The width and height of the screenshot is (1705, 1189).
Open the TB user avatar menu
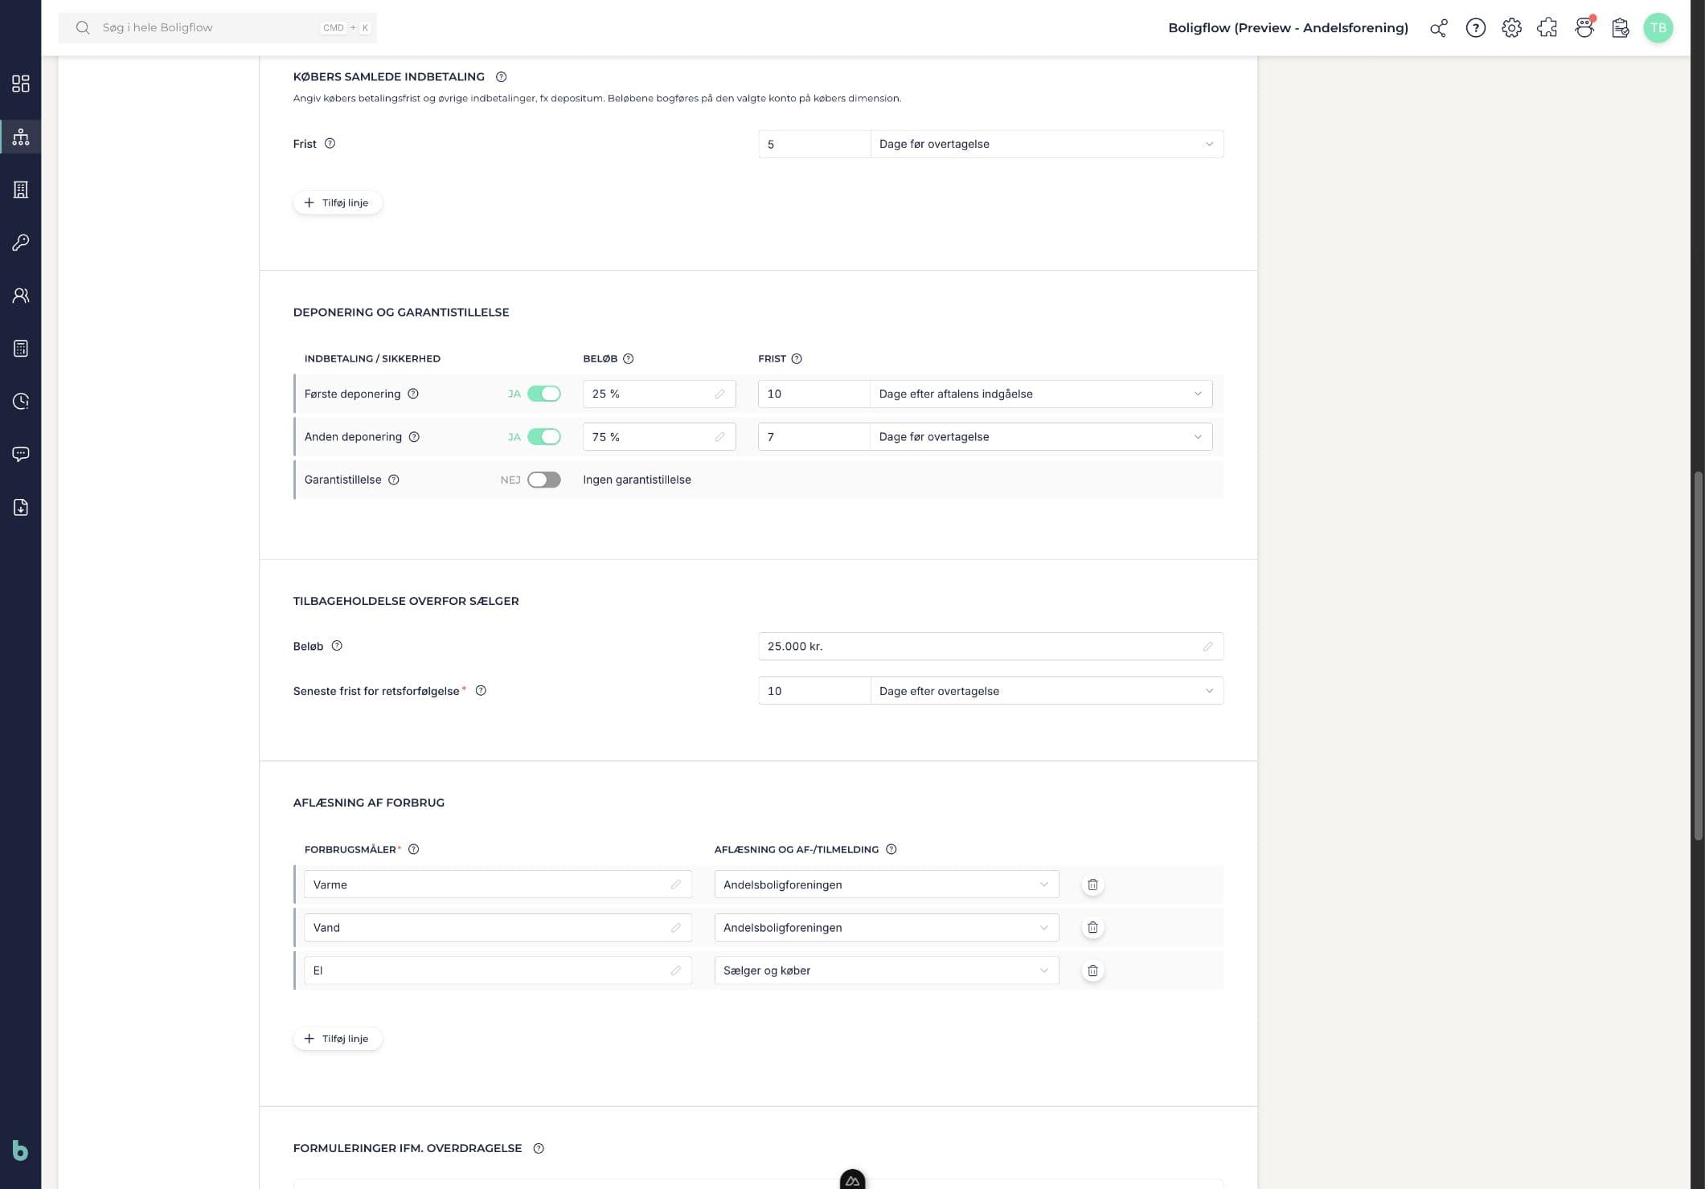(1658, 28)
